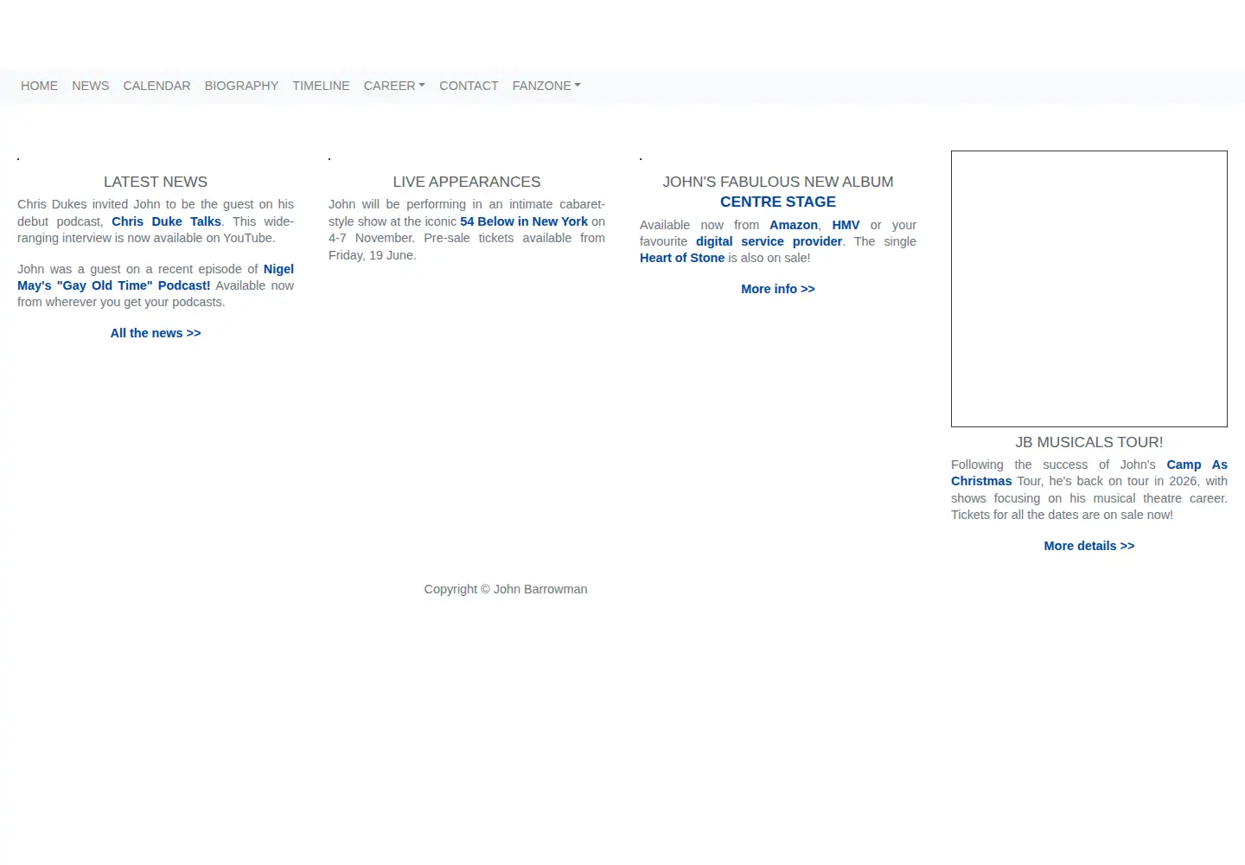Expand the CAREER dropdown menu
The width and height of the screenshot is (1245, 865).
pos(394,86)
